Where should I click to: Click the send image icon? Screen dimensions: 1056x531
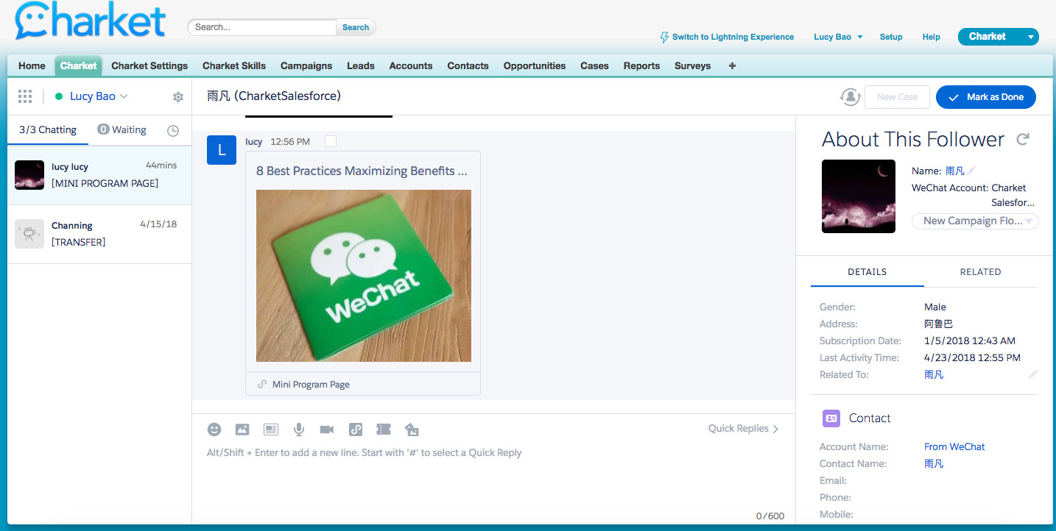tap(242, 430)
